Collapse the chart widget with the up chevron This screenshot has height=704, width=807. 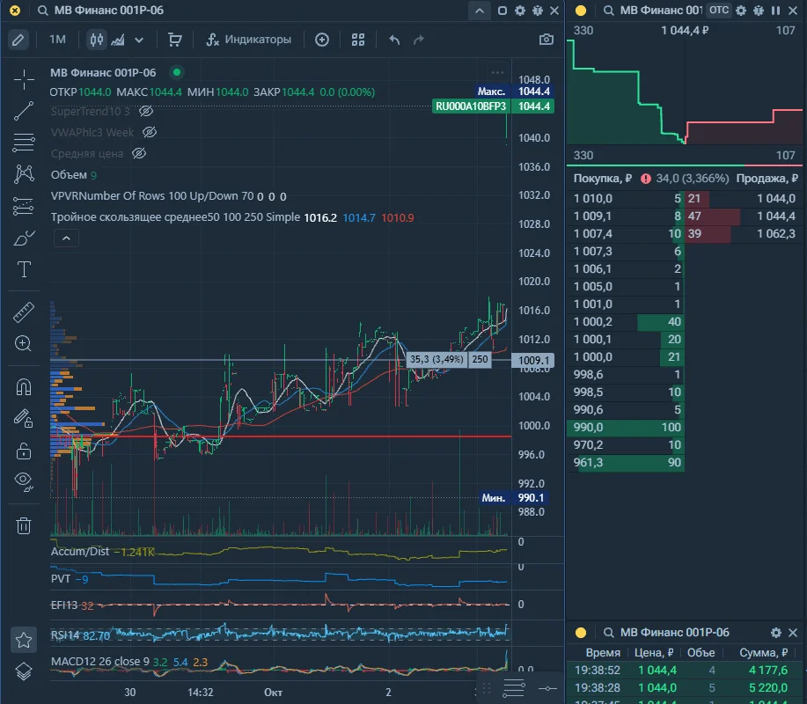click(x=479, y=11)
